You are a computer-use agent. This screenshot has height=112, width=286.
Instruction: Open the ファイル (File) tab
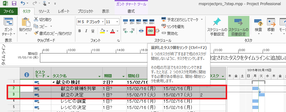(9, 11)
